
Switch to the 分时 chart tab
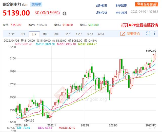[12, 34]
